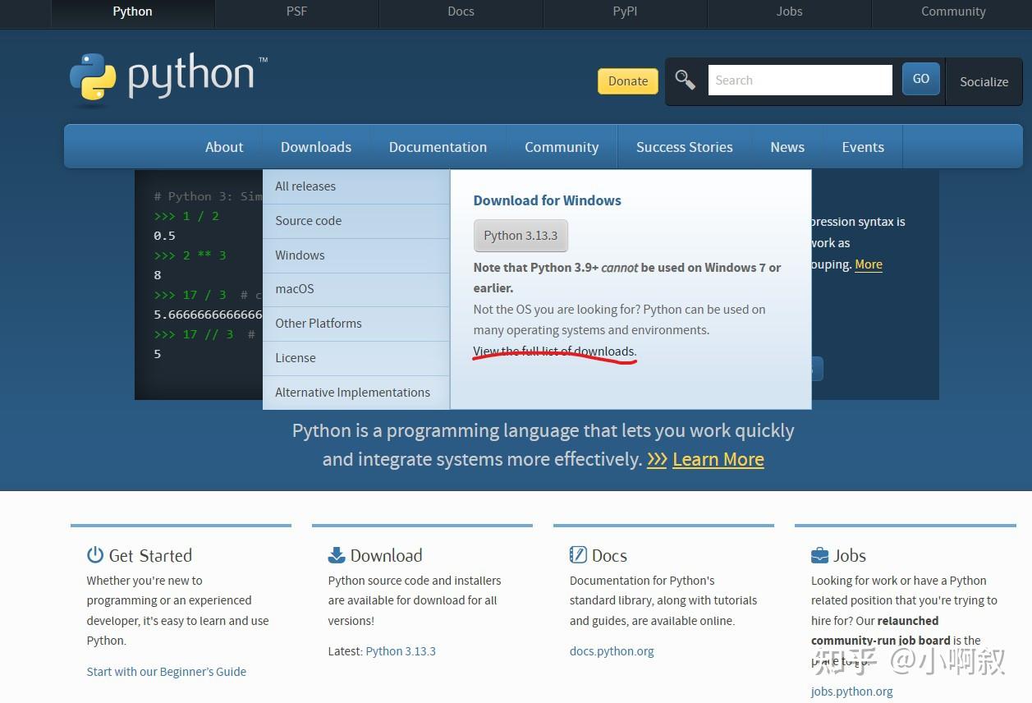The image size is (1032, 703).
Task: Select Alternative Implementations in the dropdown
Action: 352,392
